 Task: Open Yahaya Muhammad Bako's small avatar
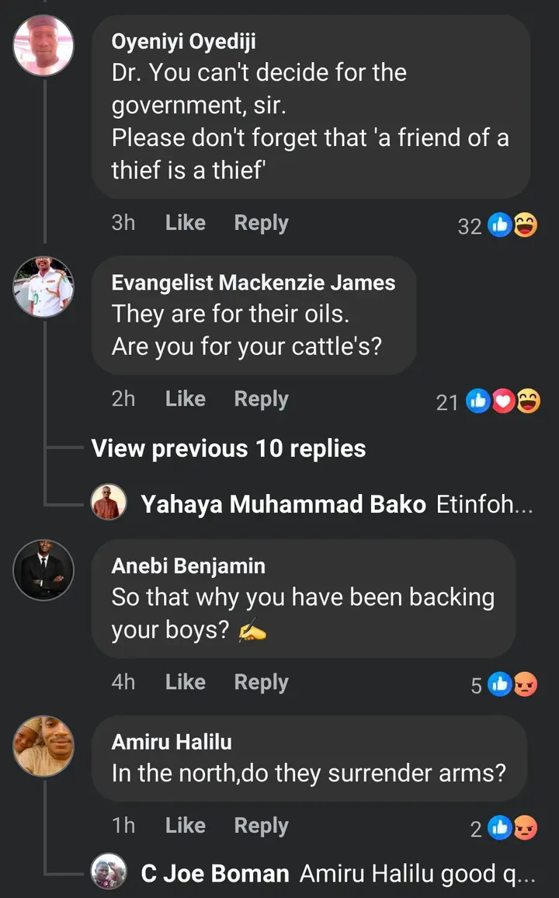(x=109, y=502)
